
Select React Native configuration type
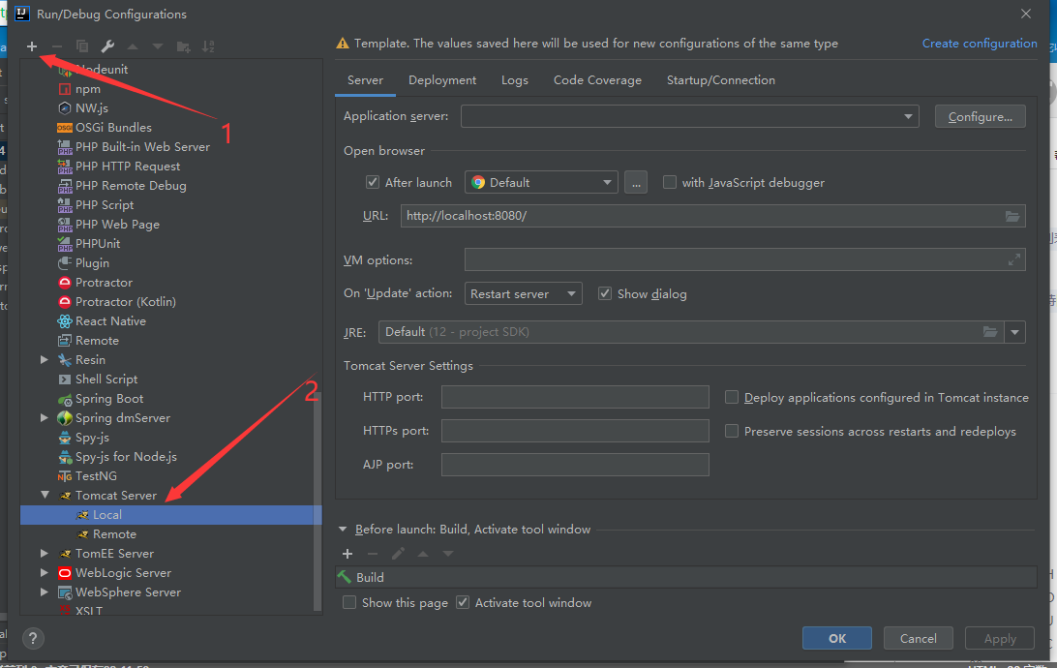coord(110,321)
